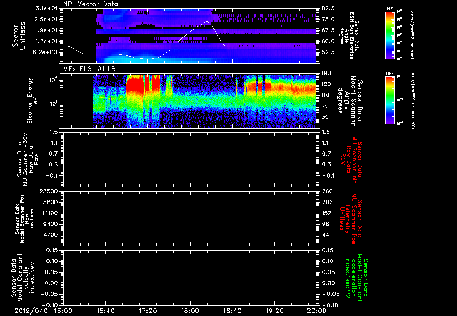Image resolution: width=457 pixels, height=316 pixels.
Task: Click the 4700 scanner position tick
Action: click(50, 235)
